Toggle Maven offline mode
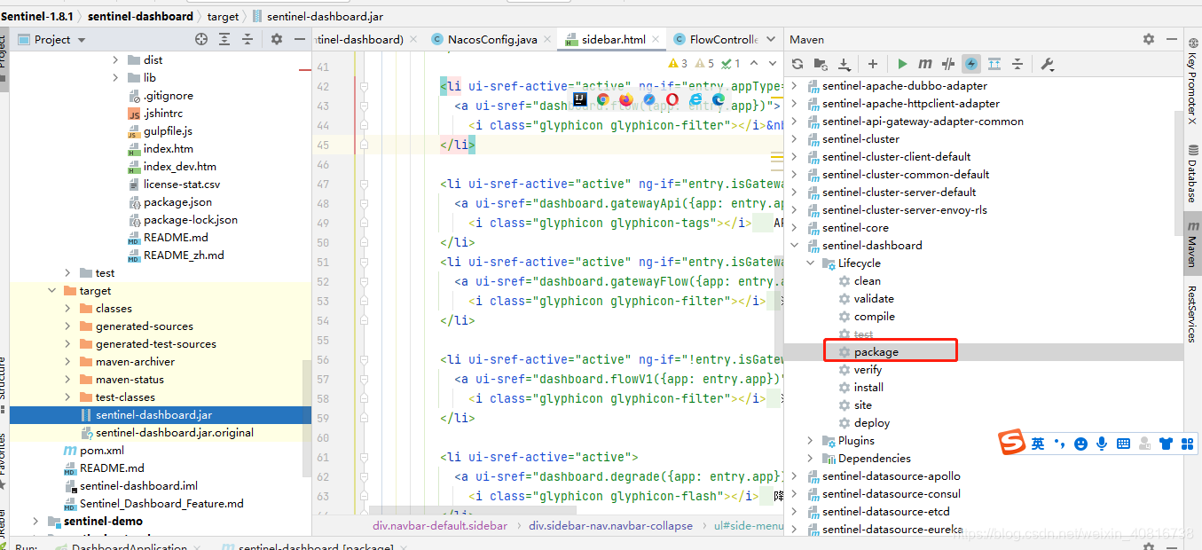 pyautogui.click(x=948, y=64)
